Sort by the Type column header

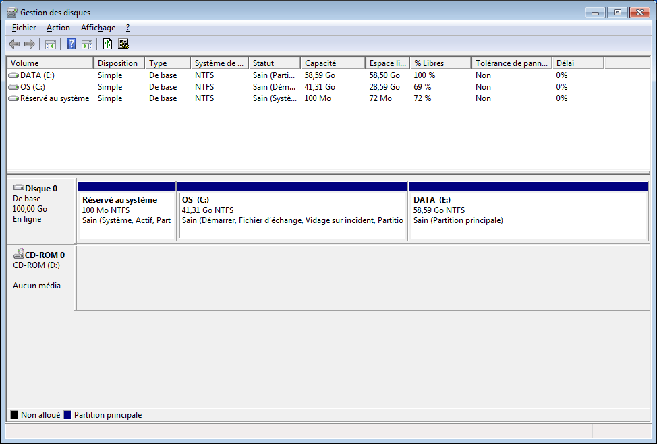pyautogui.click(x=167, y=63)
